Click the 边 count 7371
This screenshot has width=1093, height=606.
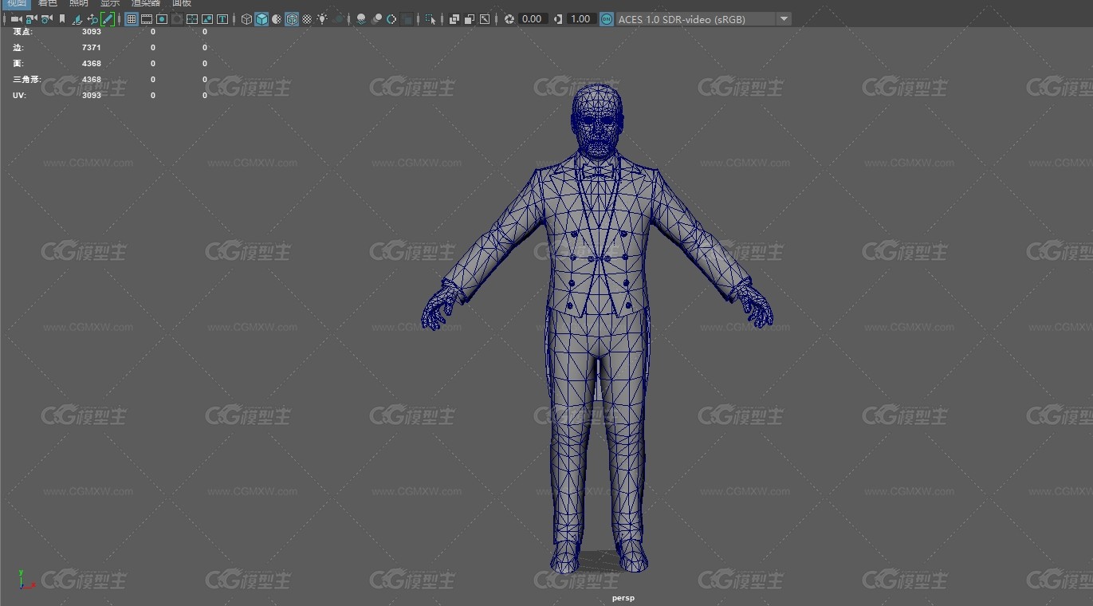(x=92, y=48)
